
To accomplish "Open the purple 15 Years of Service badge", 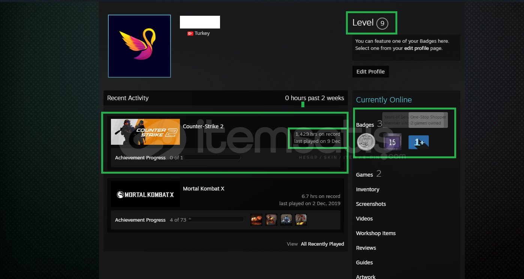I will 392,142.
